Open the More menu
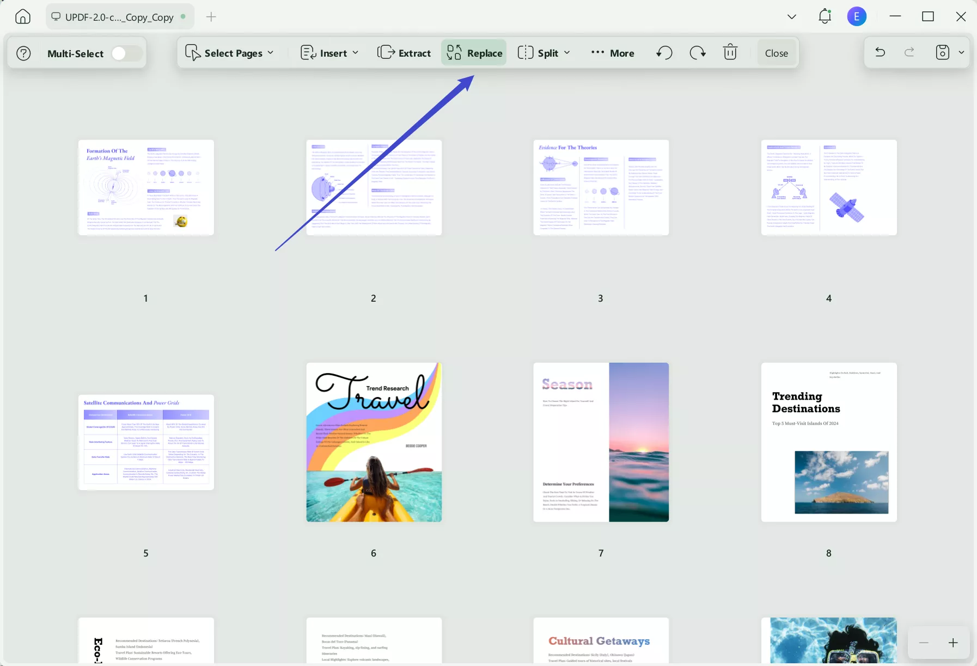 coord(613,53)
